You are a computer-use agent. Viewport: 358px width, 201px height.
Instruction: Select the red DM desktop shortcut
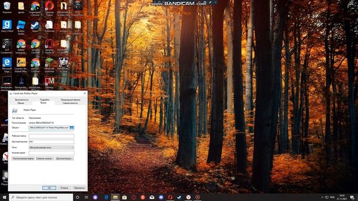coord(50,83)
